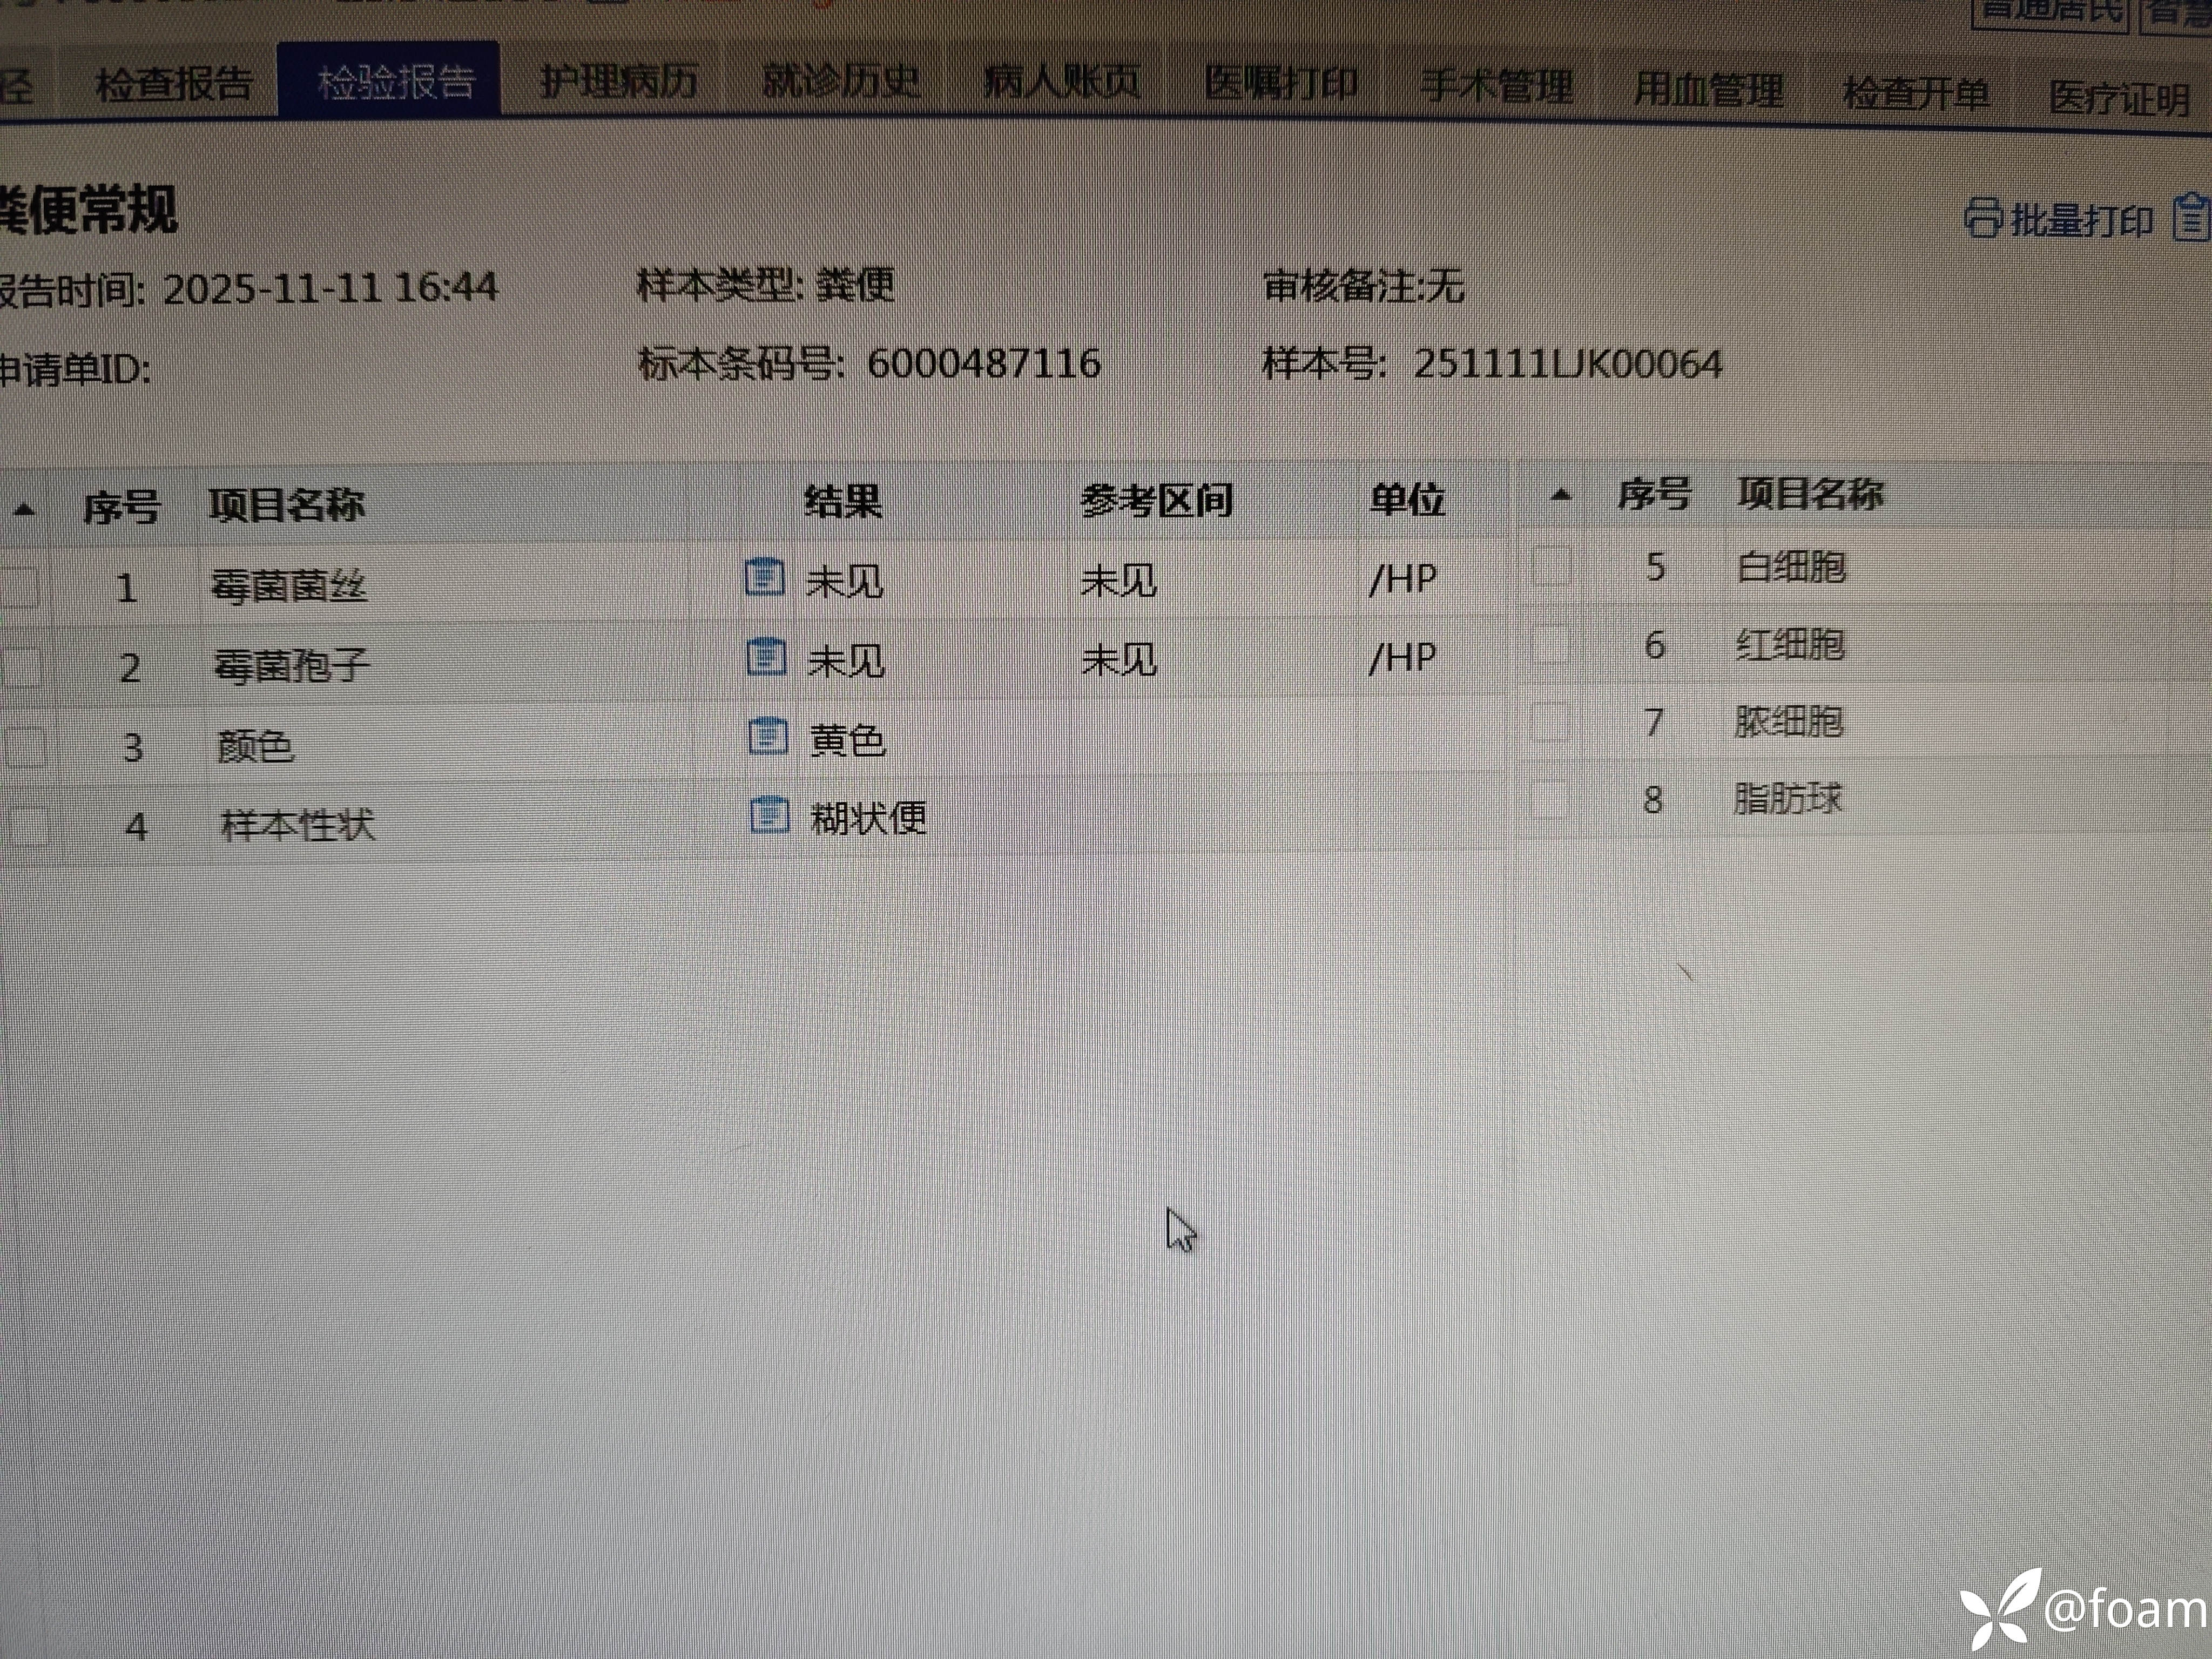Click the printer icon beside 批量打印
Viewport: 2212px width, 1659px height.
click(x=1983, y=217)
